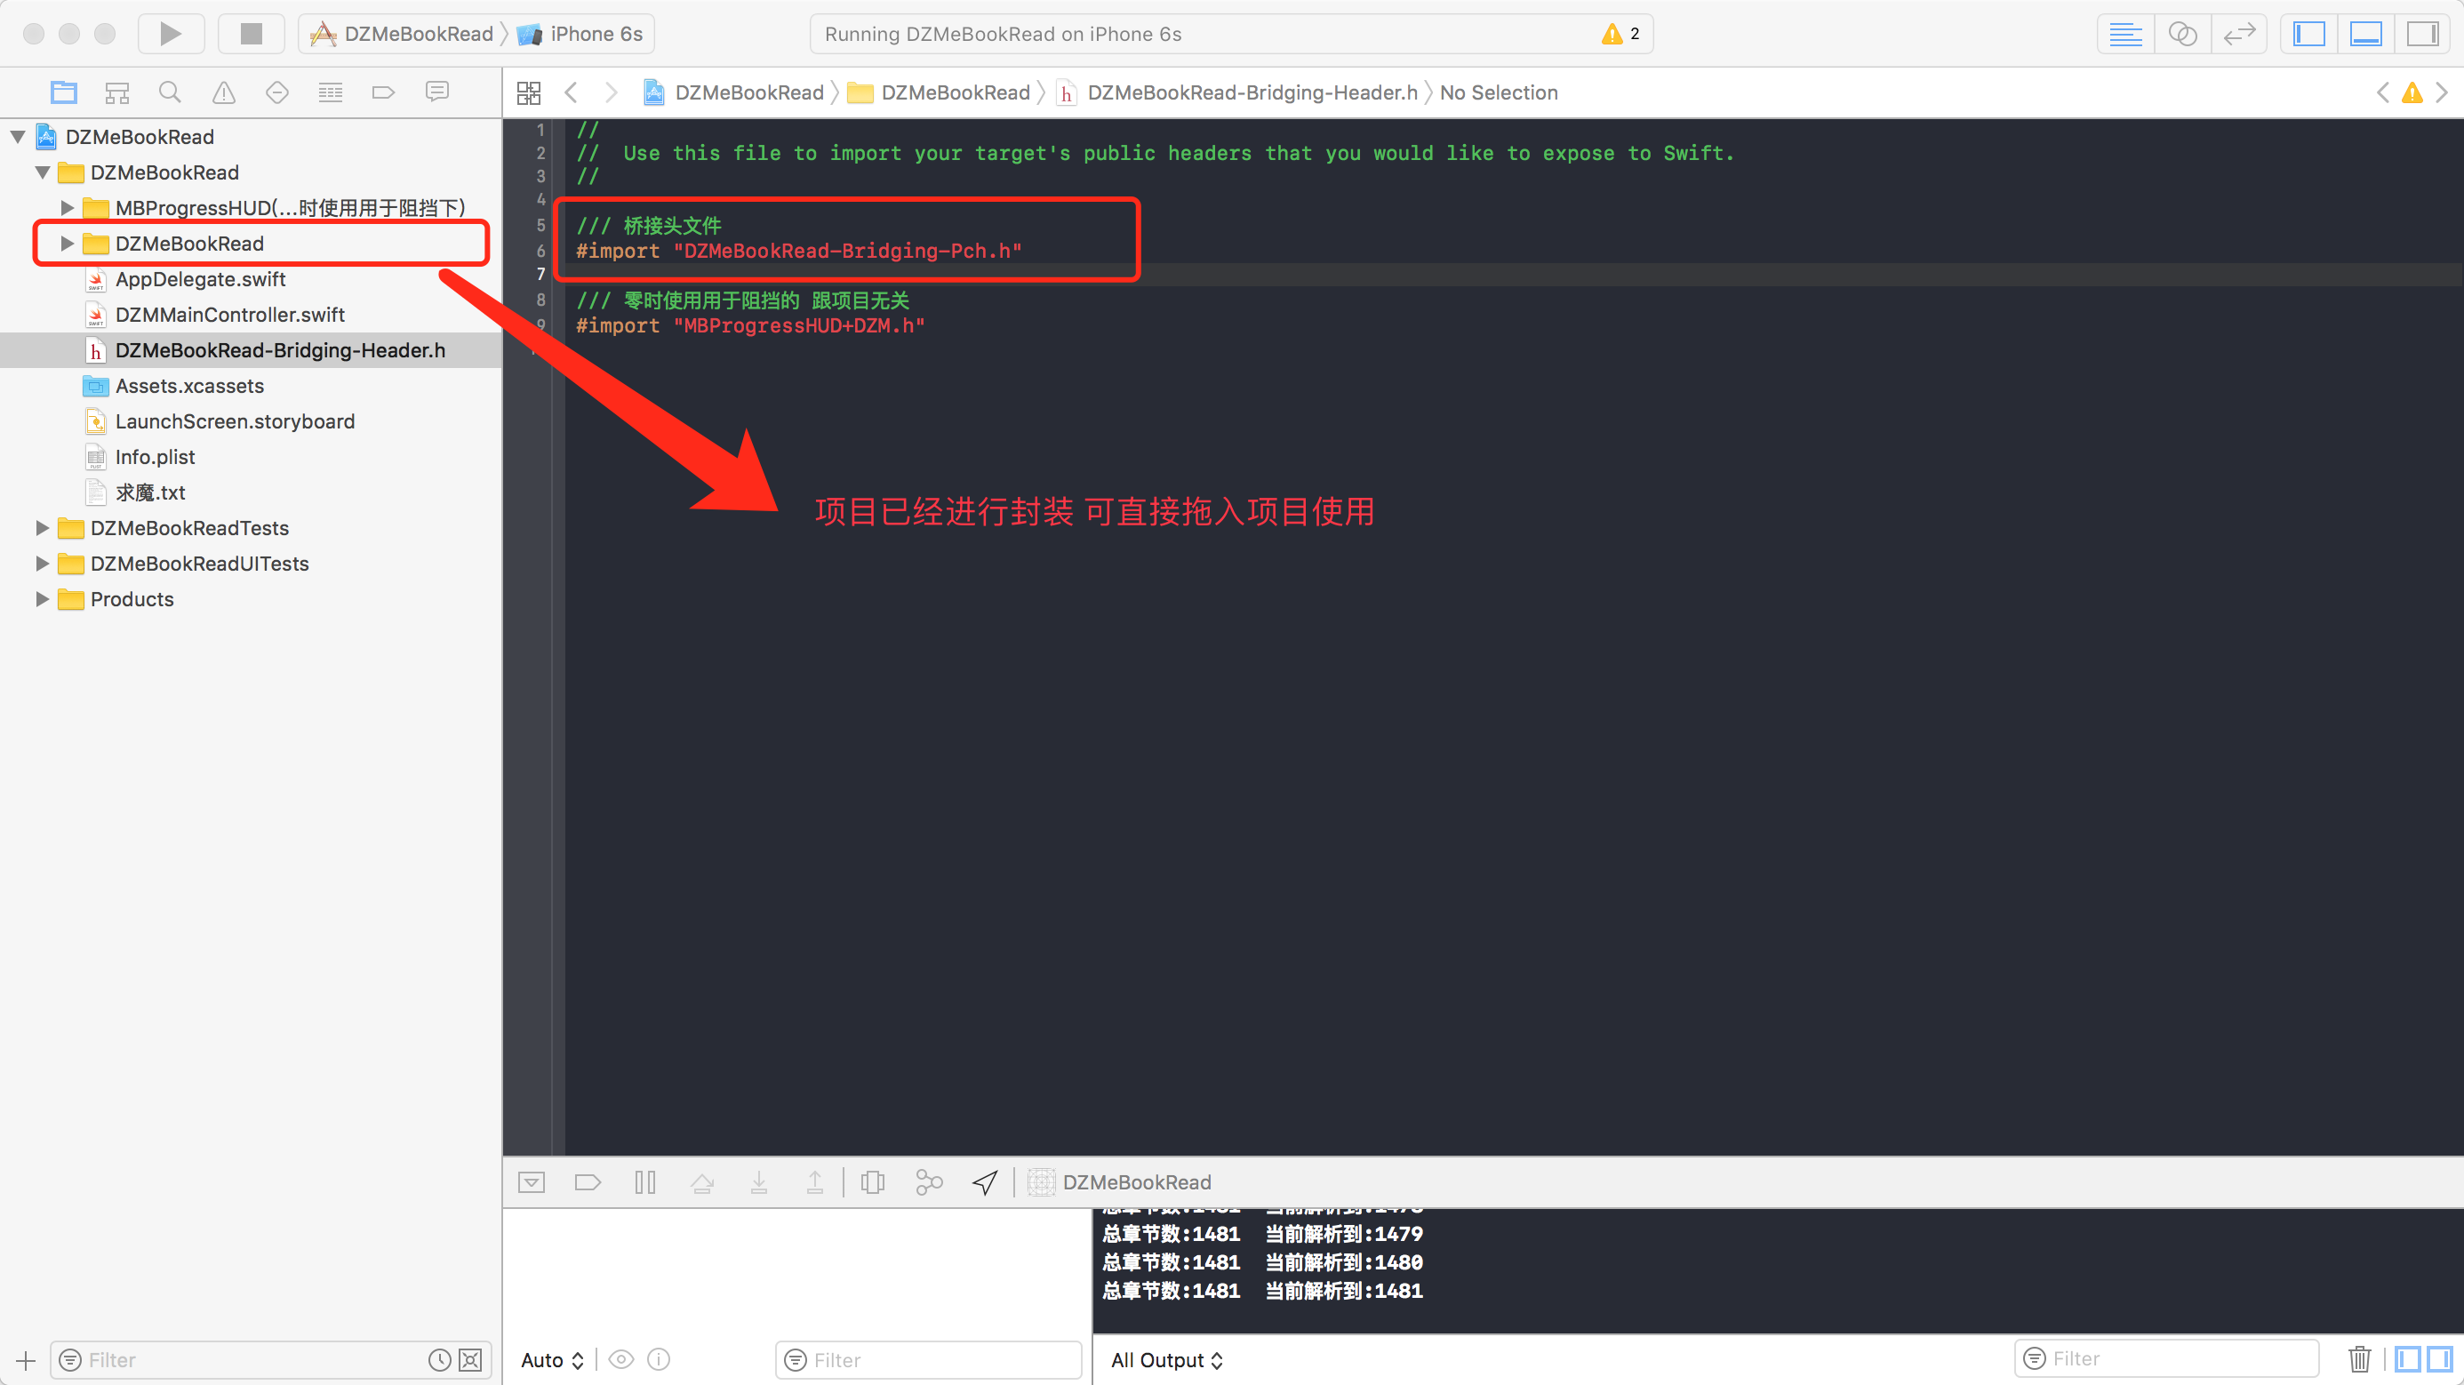This screenshot has width=2464, height=1385.
Task: Click the scheme selector showing iPhone 6s
Action: click(x=577, y=32)
